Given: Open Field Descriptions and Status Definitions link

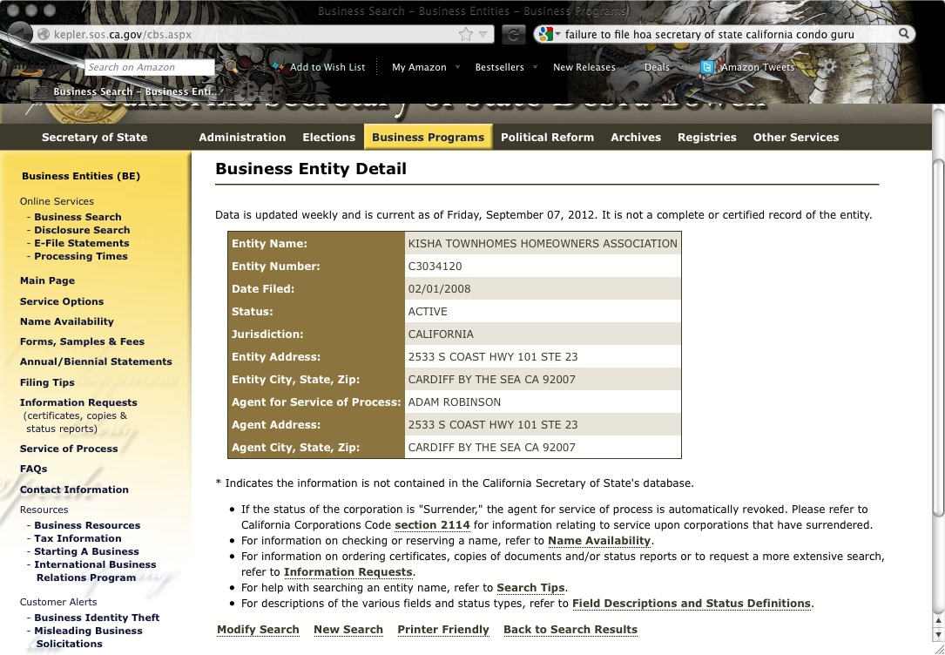Looking at the screenshot, I should 692,604.
